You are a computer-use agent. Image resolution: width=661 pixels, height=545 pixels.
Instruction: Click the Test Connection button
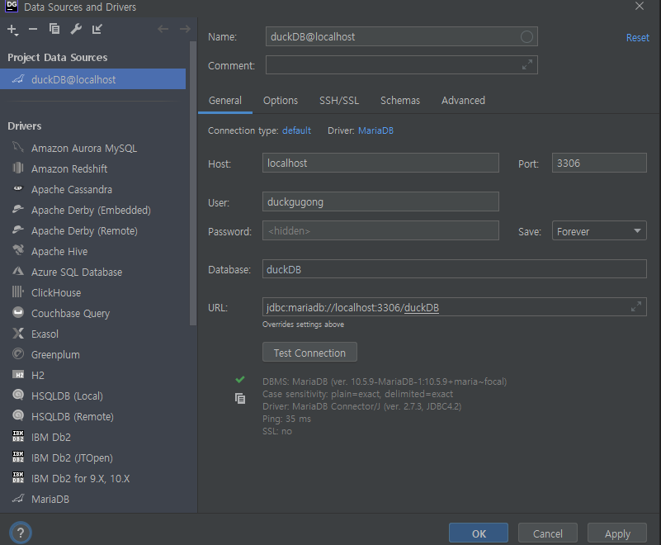(x=309, y=353)
